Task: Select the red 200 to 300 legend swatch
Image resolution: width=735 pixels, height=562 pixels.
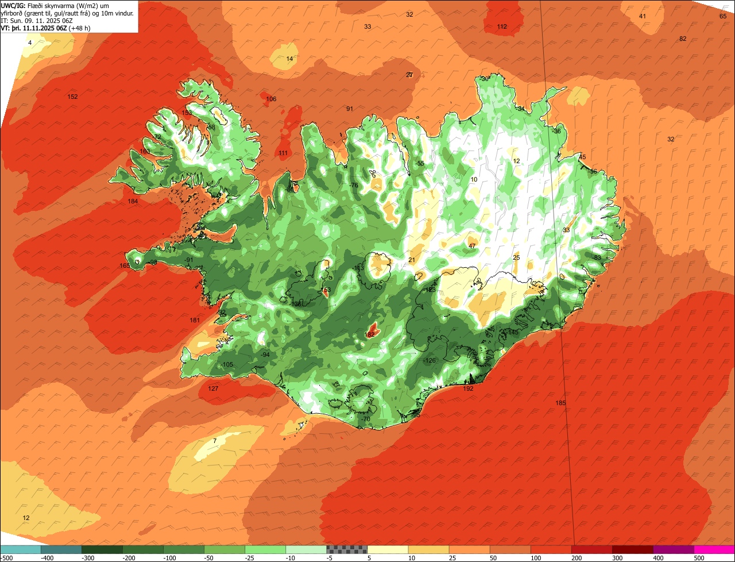Action: coord(591,549)
